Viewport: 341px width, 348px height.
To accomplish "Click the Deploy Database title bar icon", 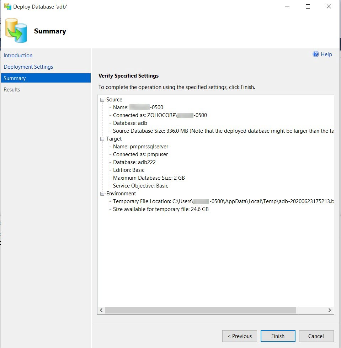I will (x=7, y=6).
